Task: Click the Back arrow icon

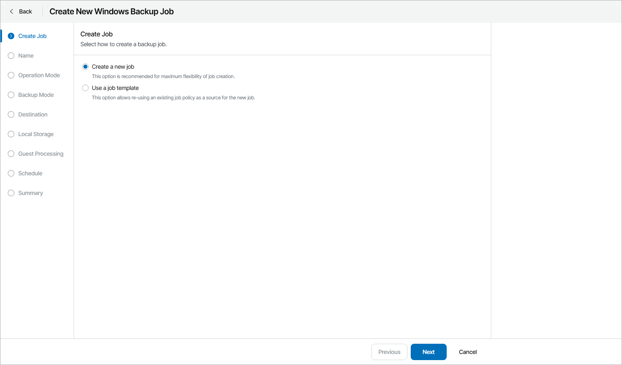Action: click(11, 11)
